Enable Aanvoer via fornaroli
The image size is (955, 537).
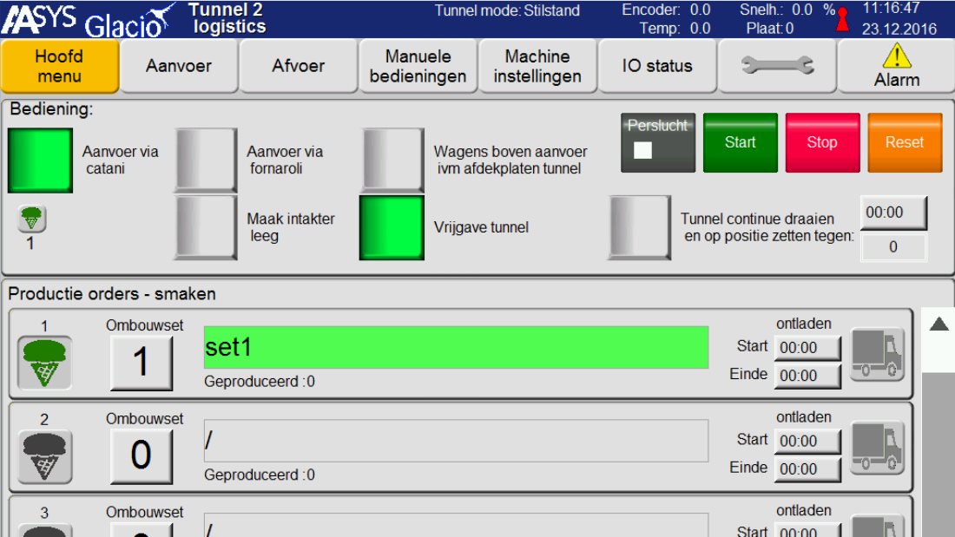tap(206, 160)
